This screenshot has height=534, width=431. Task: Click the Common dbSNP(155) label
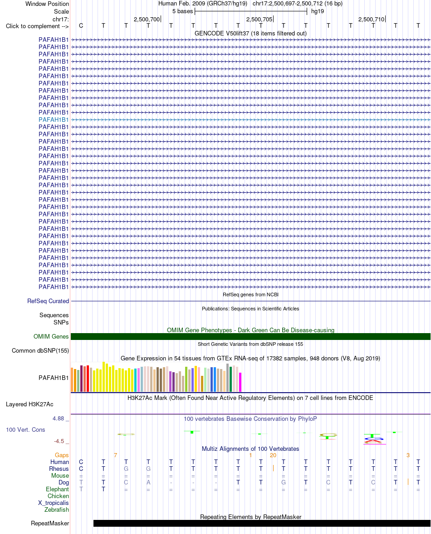(40, 350)
